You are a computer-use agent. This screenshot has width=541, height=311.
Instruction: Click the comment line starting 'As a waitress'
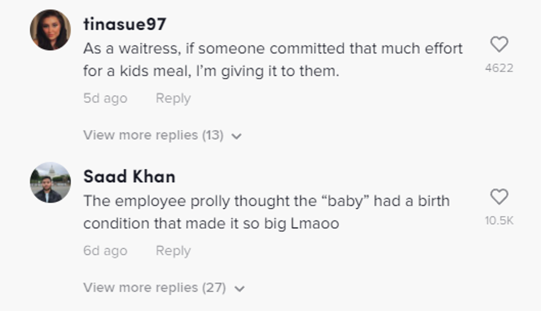click(x=273, y=49)
